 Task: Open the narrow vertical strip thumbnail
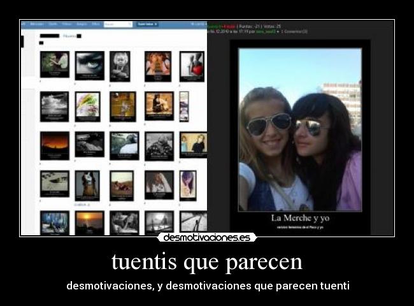tap(184, 106)
